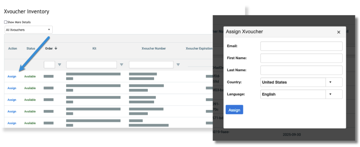Click into the Email field
This screenshot has width=360, height=147.
click(x=301, y=46)
